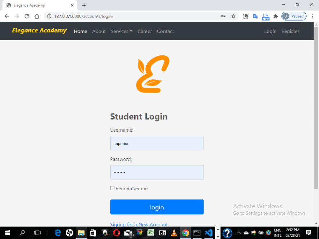Open the Google Translate extension icon

256,16
